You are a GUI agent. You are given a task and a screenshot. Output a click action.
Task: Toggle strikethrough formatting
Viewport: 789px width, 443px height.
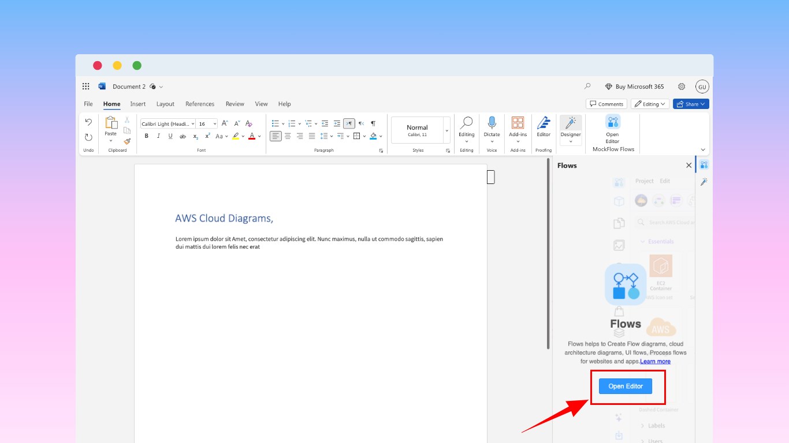tap(183, 136)
